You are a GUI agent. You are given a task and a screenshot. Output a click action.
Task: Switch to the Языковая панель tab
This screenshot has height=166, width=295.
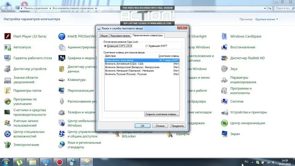tap(120, 36)
